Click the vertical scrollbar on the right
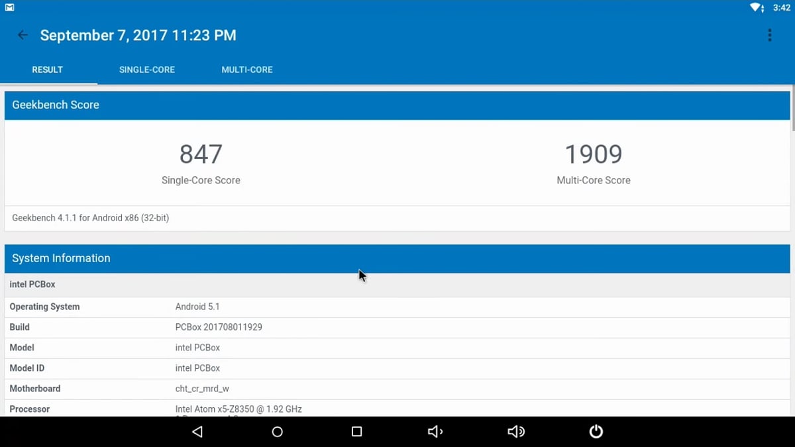Image resolution: width=795 pixels, height=447 pixels. click(x=793, y=109)
